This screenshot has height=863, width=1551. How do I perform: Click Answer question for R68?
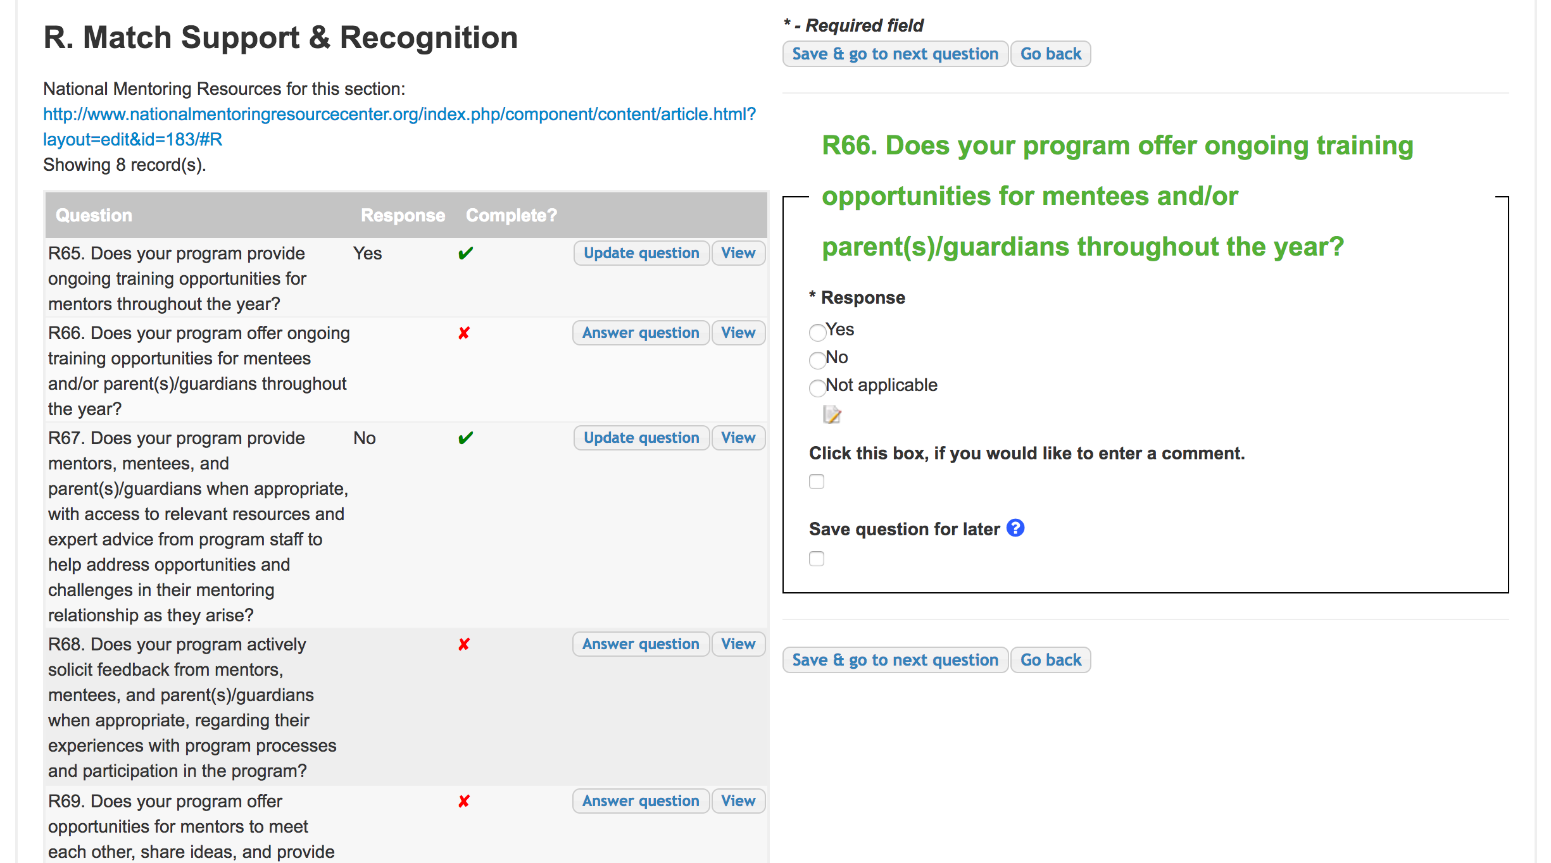tap(640, 644)
